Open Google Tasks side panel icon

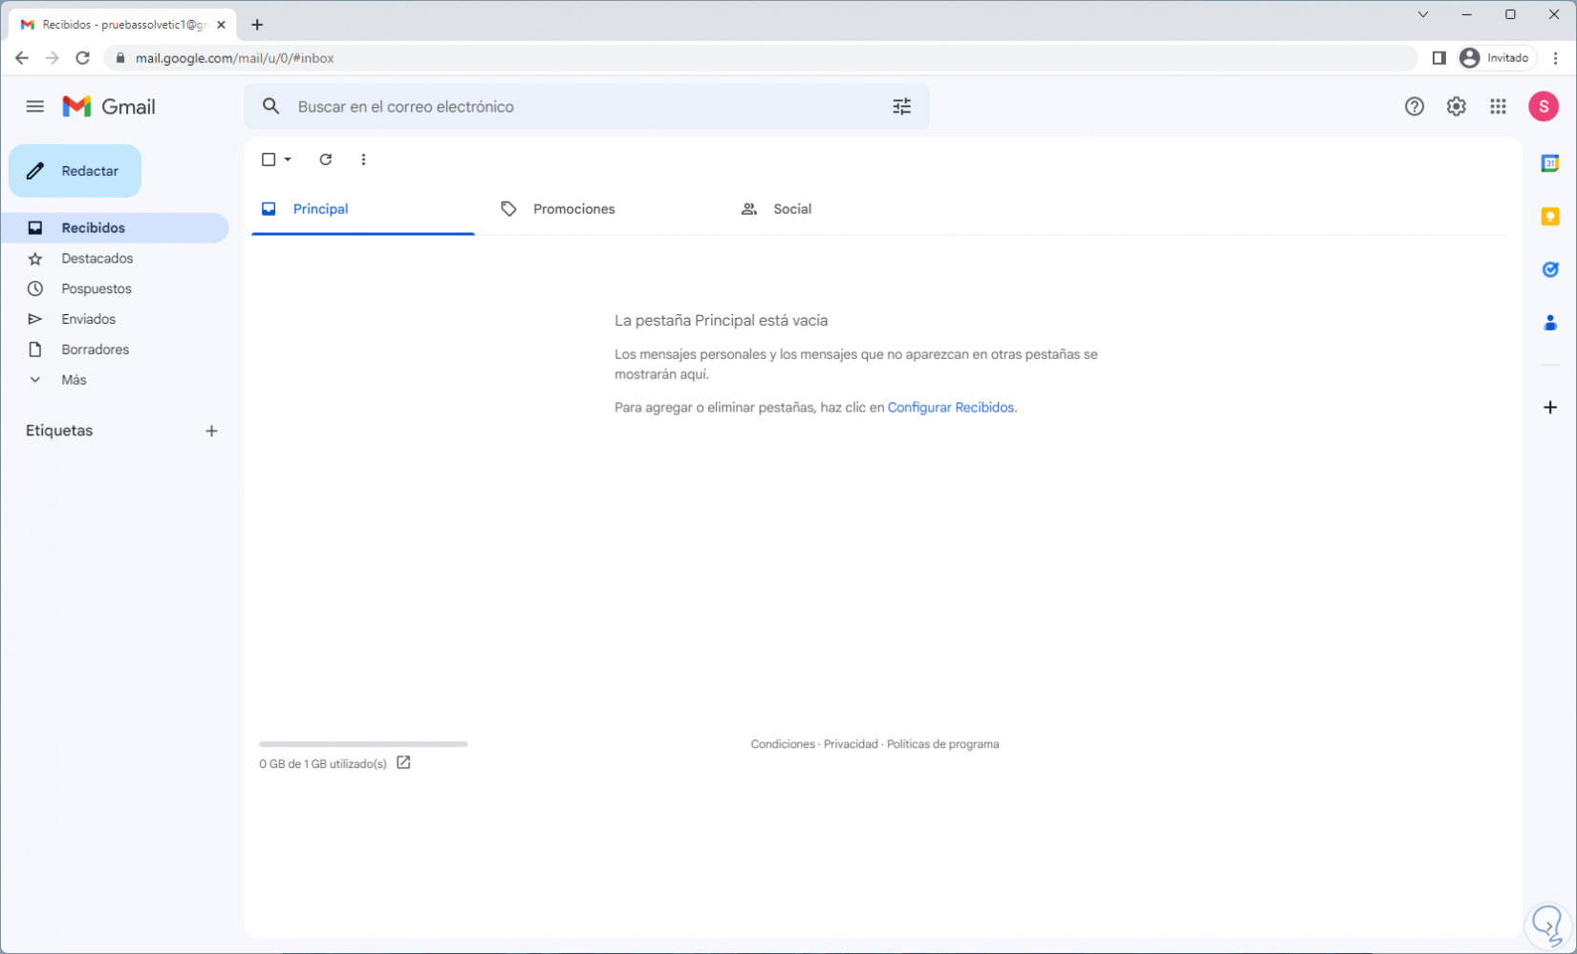pyautogui.click(x=1549, y=269)
